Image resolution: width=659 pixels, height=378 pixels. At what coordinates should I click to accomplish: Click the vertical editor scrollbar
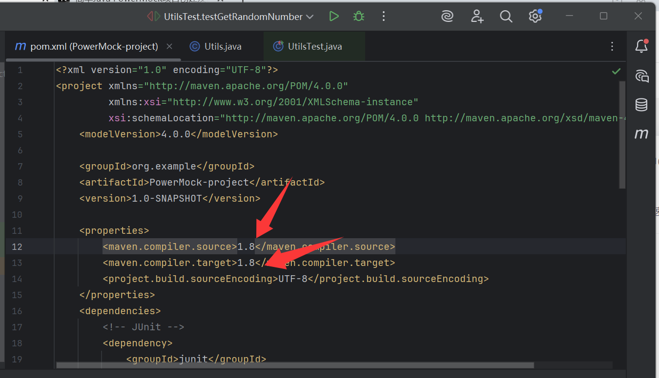(x=623, y=136)
